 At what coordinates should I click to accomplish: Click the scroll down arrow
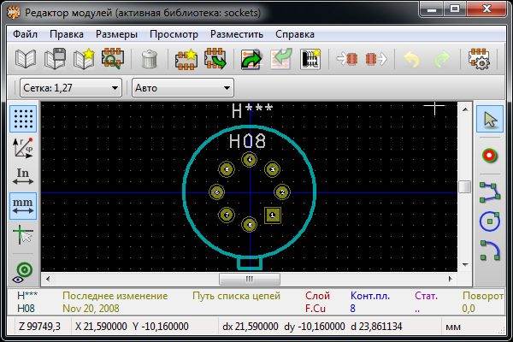[x=465, y=265]
